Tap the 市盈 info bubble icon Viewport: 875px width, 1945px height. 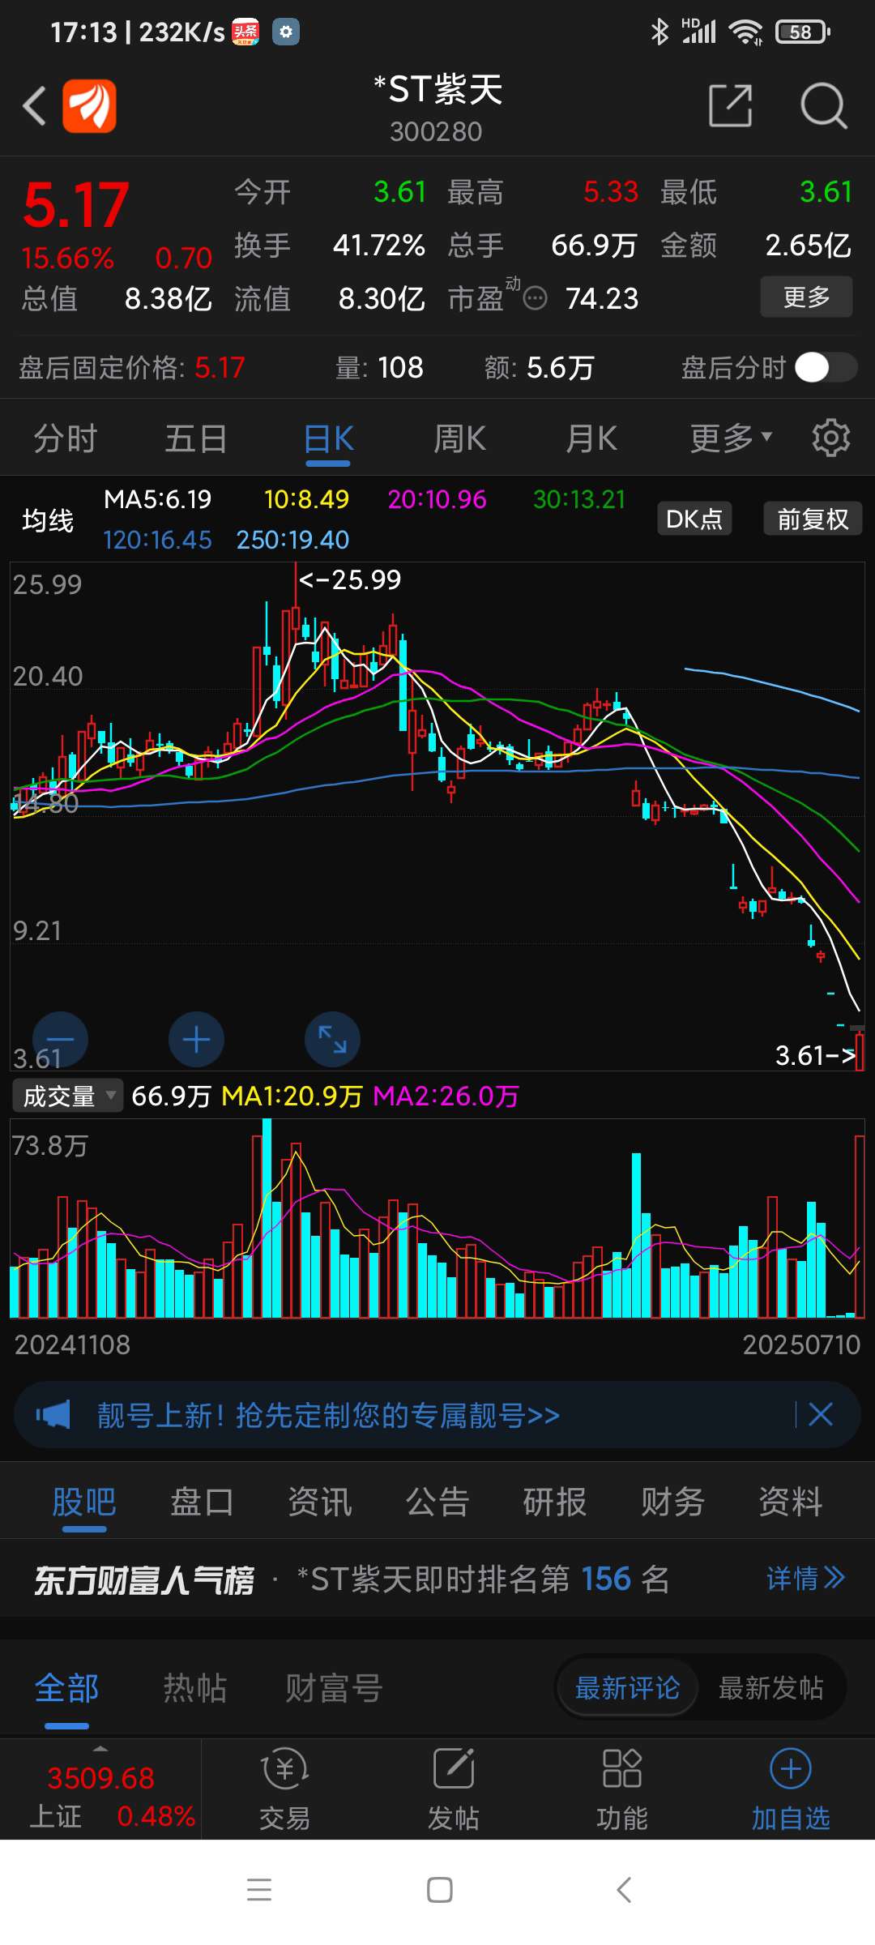pyautogui.click(x=535, y=299)
